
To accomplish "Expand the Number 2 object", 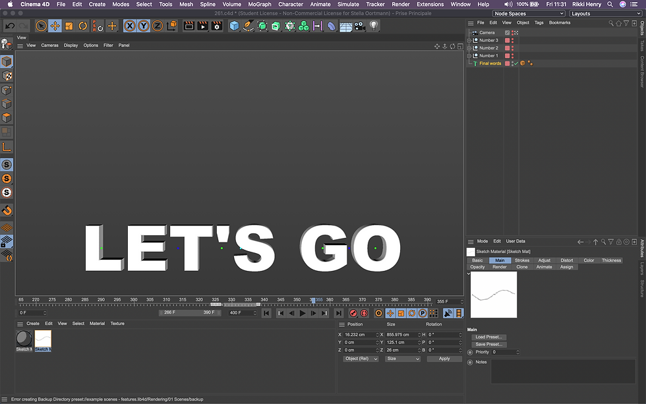I will 469,47.
